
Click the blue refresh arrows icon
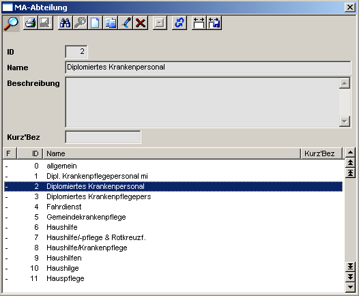179,23
